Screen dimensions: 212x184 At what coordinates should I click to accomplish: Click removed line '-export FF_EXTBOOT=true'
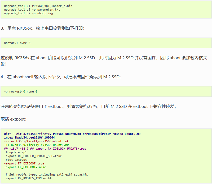click(24, 163)
